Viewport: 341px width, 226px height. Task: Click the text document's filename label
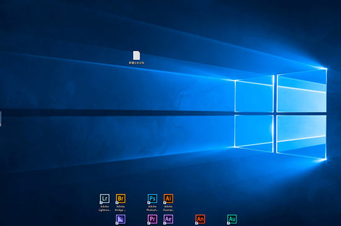(x=136, y=63)
